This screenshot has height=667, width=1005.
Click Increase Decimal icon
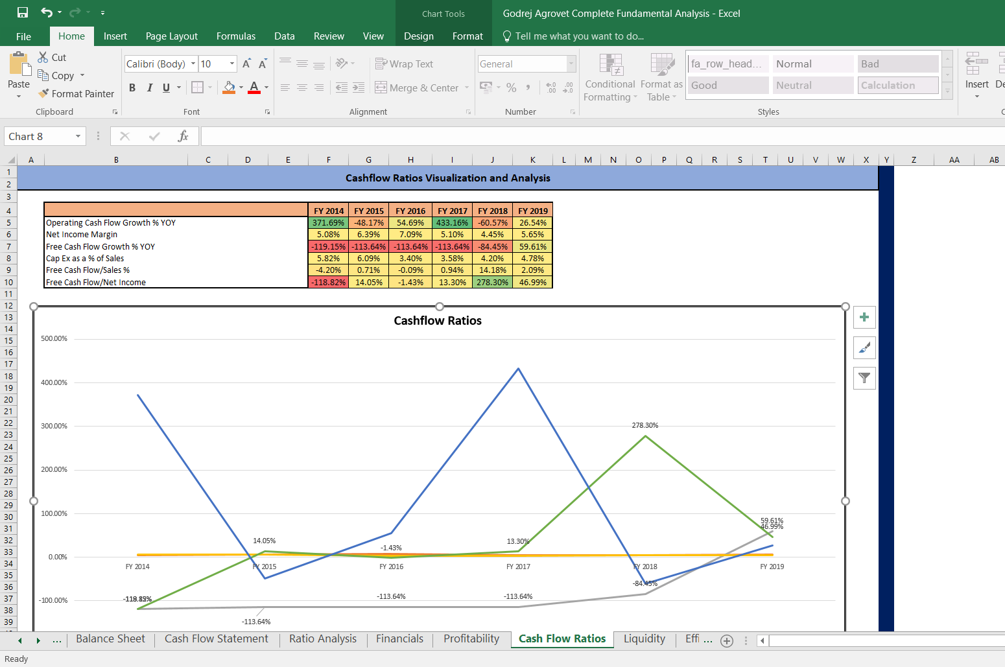551,88
